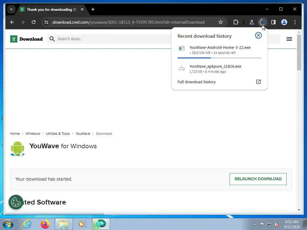Click the YouWave Android app icon
The image size is (307, 230).
coord(17,149)
